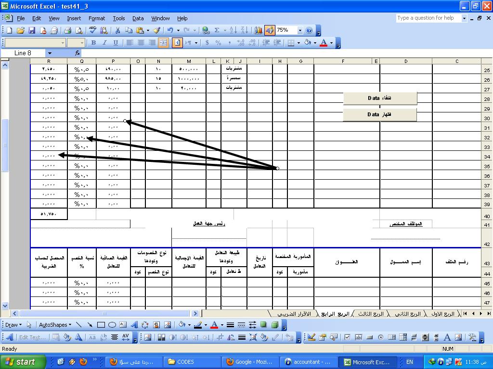Image resolution: width=493 pixels, height=369 pixels.
Task: Copy selection using the Copy icon
Action: (x=129, y=30)
